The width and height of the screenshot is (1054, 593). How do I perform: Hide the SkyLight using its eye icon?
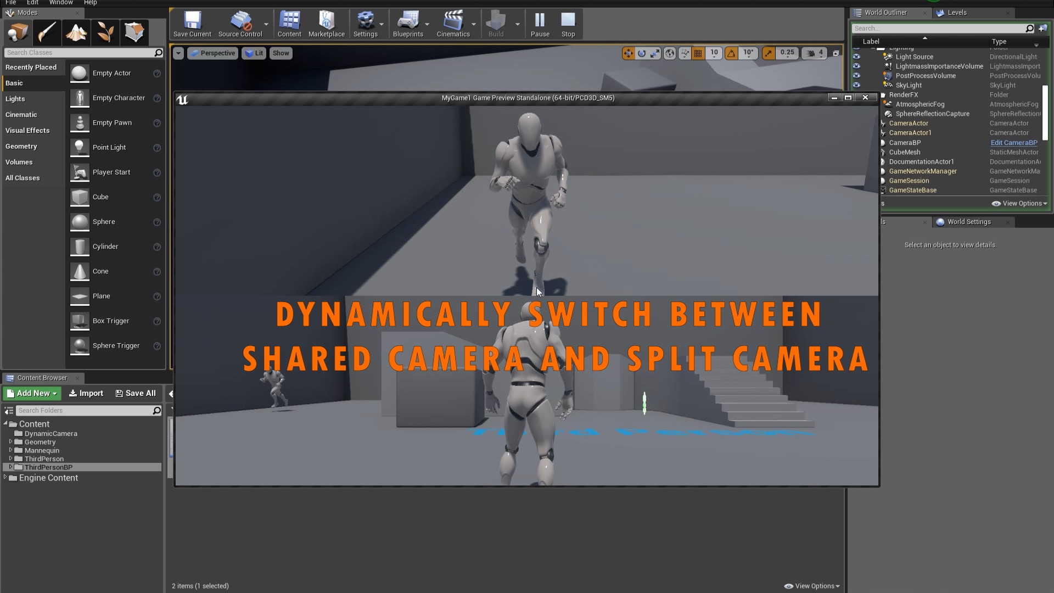[x=858, y=85]
